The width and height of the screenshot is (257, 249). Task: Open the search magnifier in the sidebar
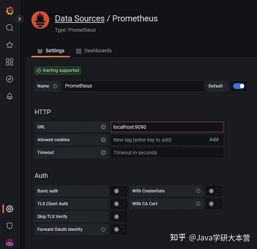pos(10,28)
